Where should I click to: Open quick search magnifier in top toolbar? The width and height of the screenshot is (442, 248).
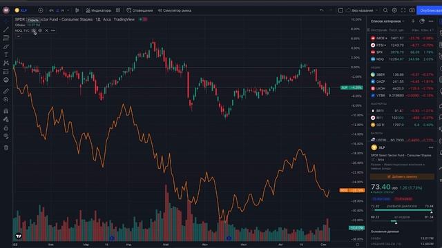(385, 10)
